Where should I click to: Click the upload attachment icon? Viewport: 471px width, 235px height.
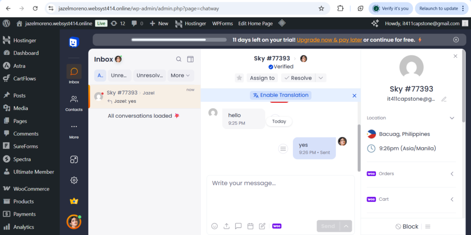click(x=226, y=226)
